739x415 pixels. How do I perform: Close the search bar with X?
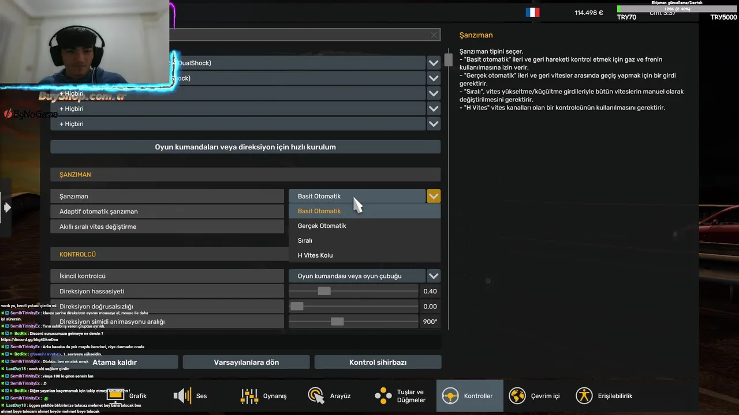[x=434, y=35]
